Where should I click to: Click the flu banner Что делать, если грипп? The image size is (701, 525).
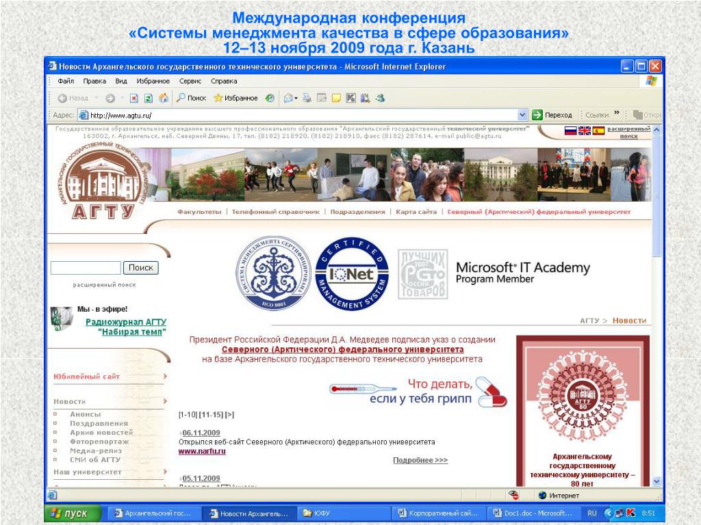[418, 392]
